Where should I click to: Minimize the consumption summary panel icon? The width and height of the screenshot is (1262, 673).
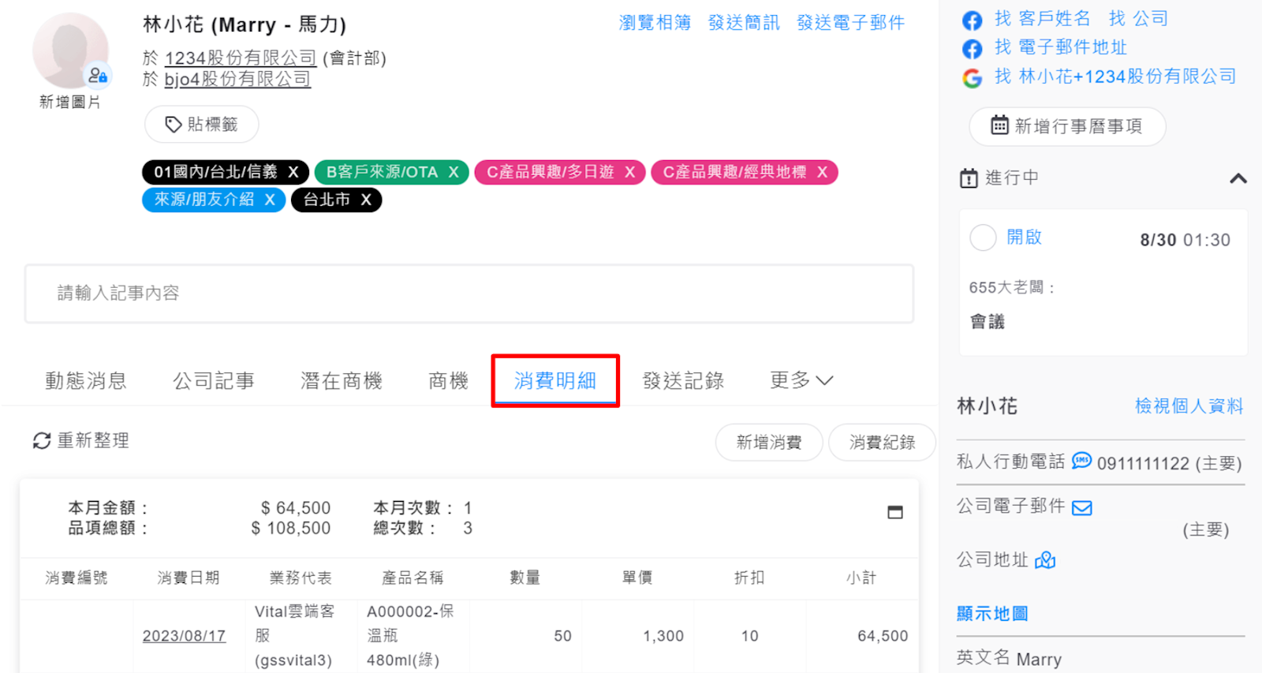coord(894,512)
